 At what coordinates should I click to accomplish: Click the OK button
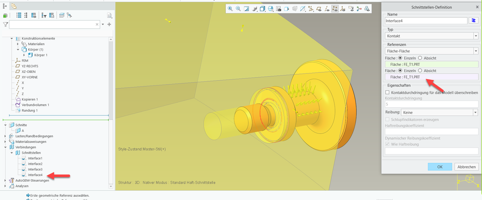[440, 167]
